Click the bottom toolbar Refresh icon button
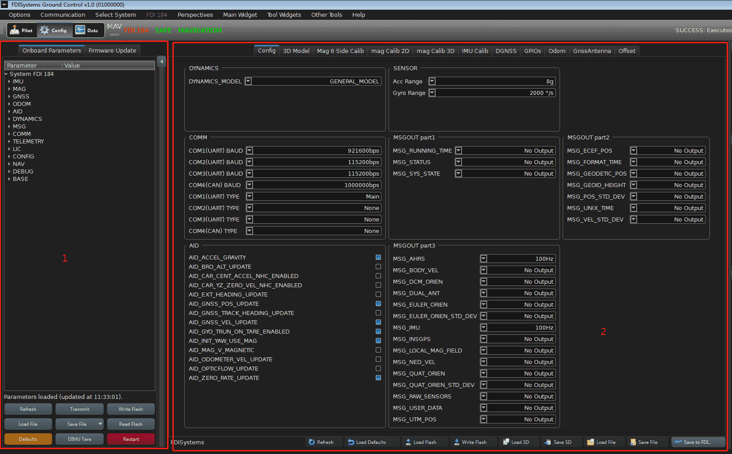732x454 pixels. point(321,442)
